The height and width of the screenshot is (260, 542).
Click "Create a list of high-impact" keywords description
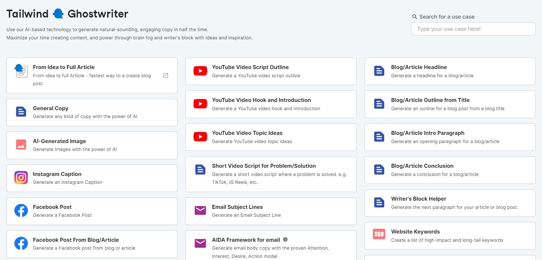point(447,240)
